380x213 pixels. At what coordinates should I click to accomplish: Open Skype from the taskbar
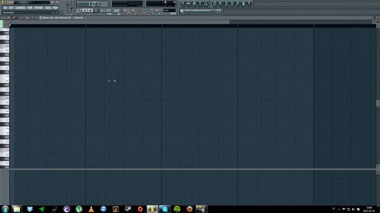point(164,209)
